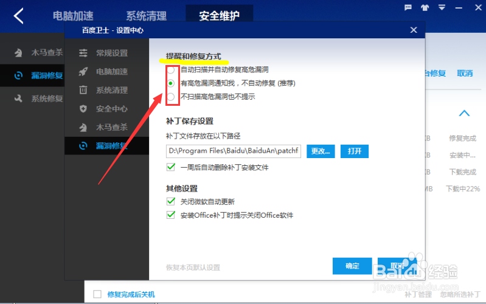
Task: Click the 漏洞修复 icon in settings list
Action: pyautogui.click(x=83, y=146)
